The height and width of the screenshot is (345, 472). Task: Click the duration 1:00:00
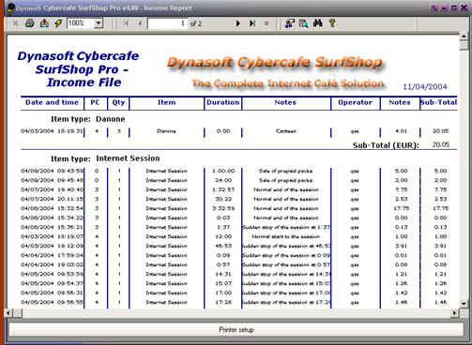pyautogui.click(x=223, y=171)
